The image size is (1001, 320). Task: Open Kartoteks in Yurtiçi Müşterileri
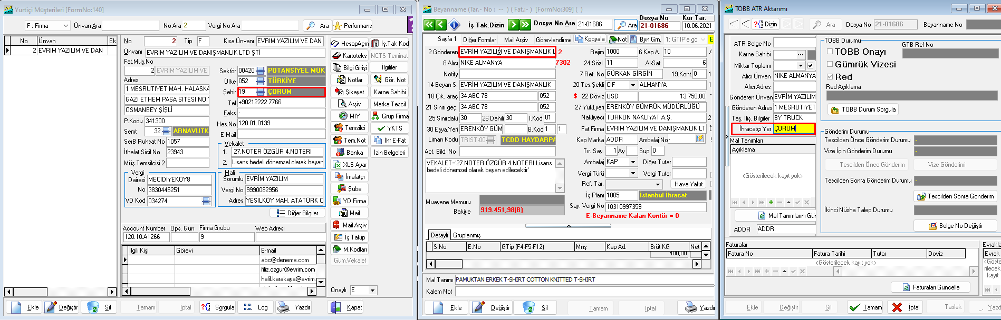350,55
